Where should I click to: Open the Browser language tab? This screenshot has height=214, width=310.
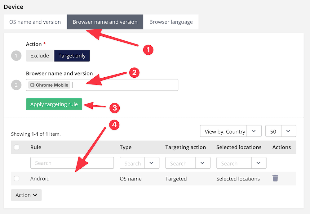(171, 22)
